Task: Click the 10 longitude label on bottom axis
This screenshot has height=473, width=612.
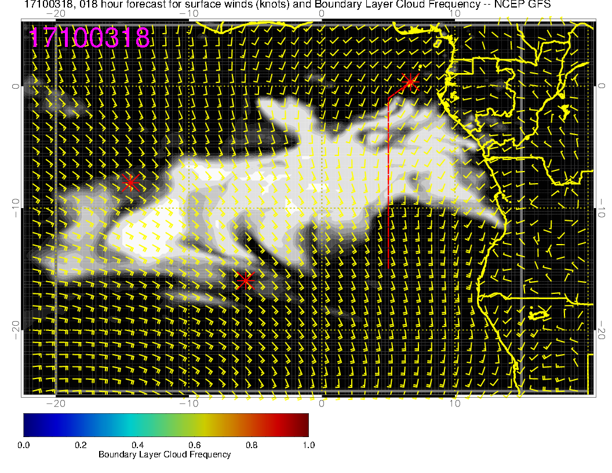Action: pyautogui.click(x=455, y=403)
